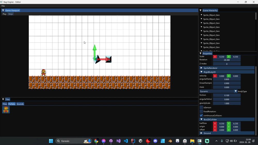Collapse the fourth Sprite_Object_Gen tree node
This screenshot has height=145, width=258.
coord(201,27)
